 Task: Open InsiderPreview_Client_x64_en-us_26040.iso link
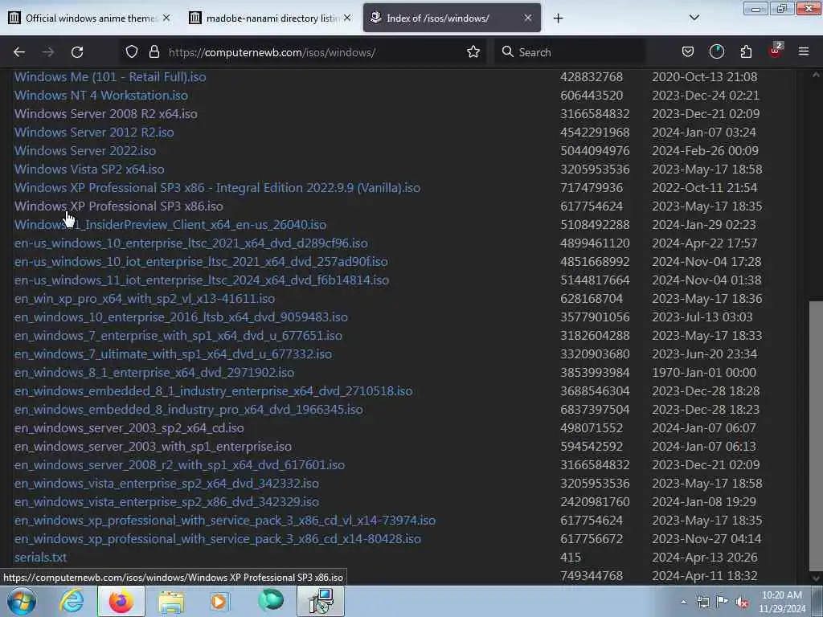tap(170, 225)
